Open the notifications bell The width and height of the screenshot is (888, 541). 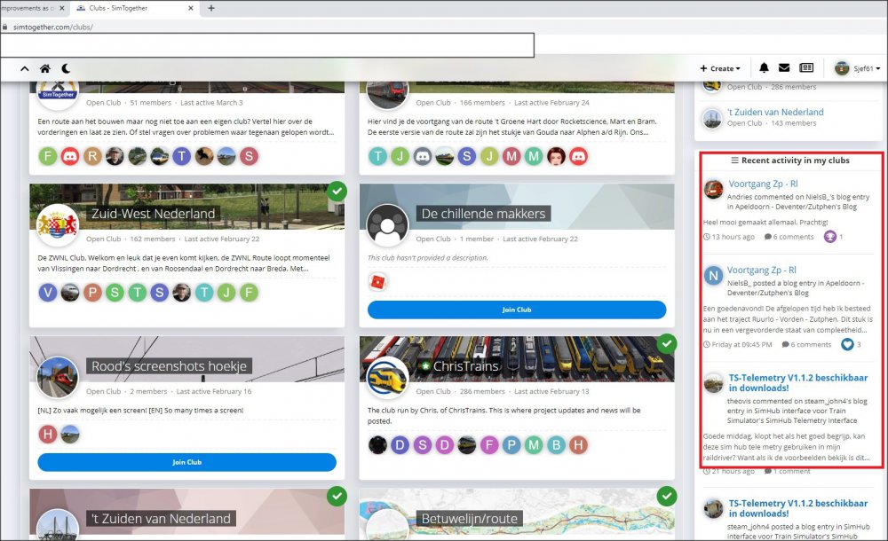click(x=764, y=68)
